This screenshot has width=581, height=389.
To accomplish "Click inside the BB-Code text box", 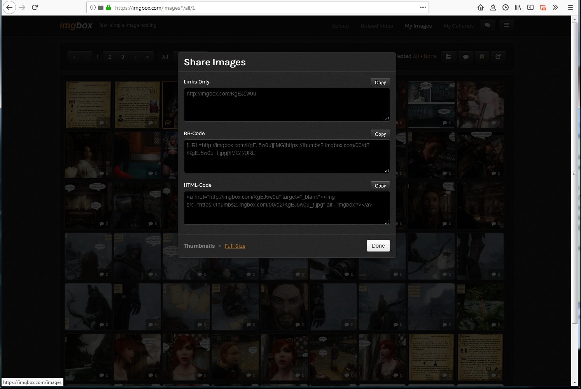I will (287, 156).
